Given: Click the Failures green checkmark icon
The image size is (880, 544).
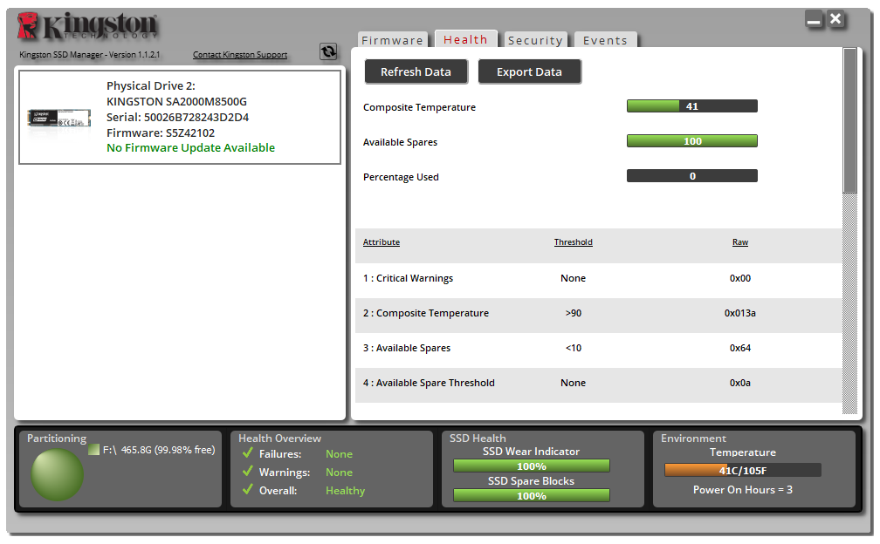Looking at the screenshot, I should click(248, 452).
